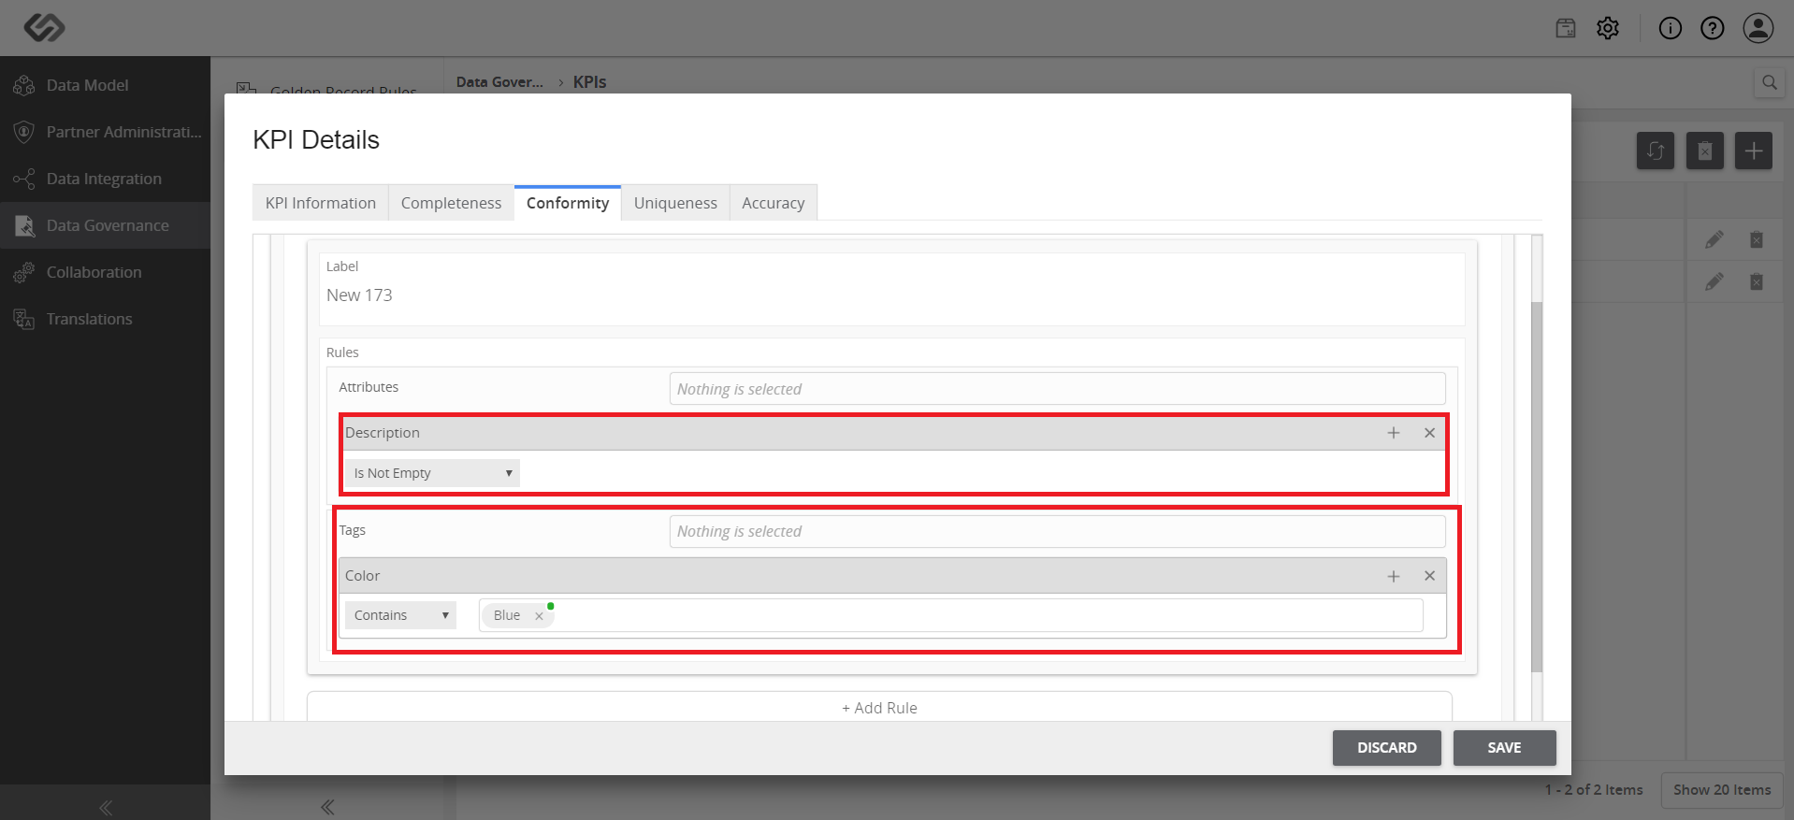Open the Attributes selection field

[1057, 389]
